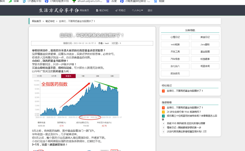Go to 网站首页 in navbar
The height and width of the screenshot is (151, 245).
(x=84, y=10)
